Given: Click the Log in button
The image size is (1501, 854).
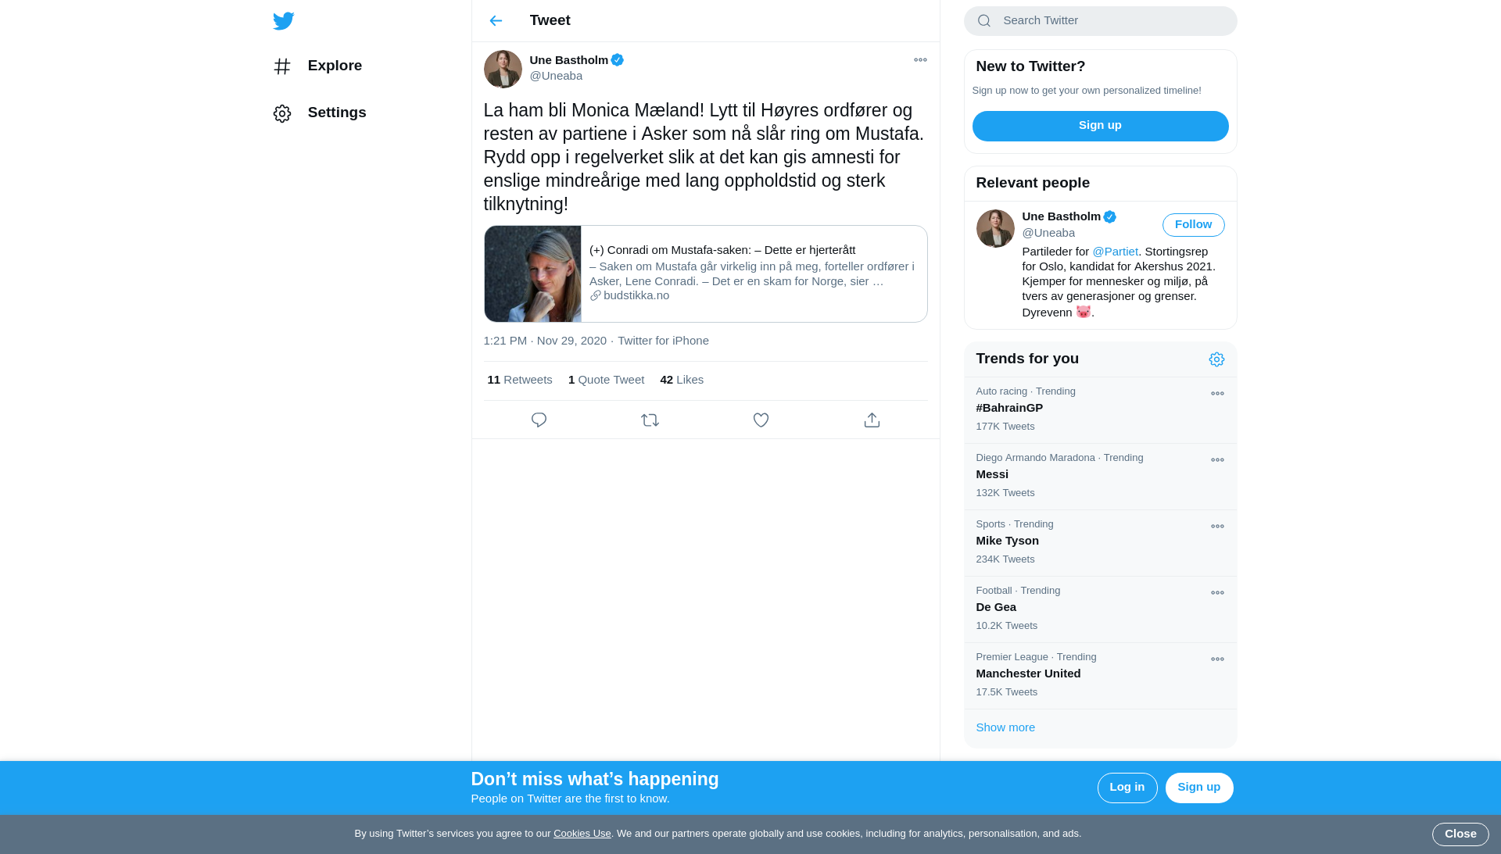Looking at the screenshot, I should coord(1127,788).
